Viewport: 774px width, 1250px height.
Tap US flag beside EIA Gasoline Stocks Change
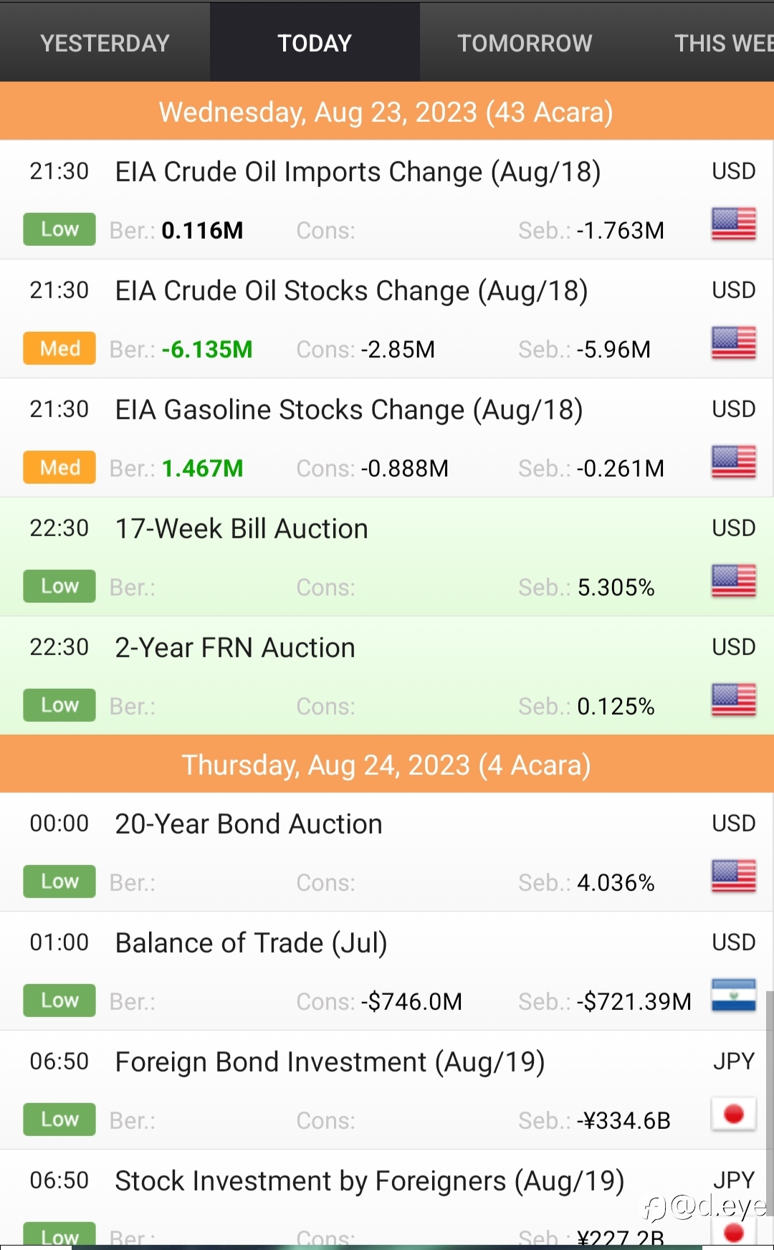coord(733,462)
